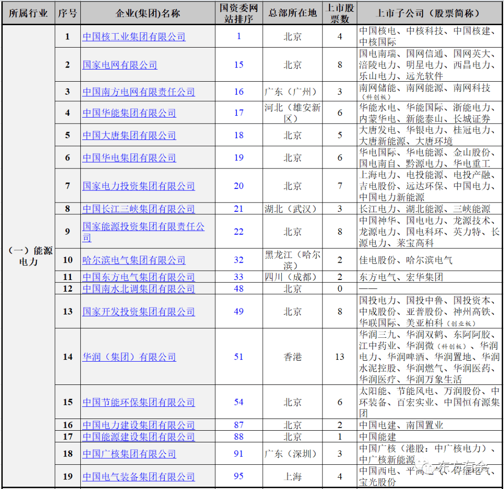Viewport: 504px width, 489px height.
Task: Open the 中国南方电网有限责任公司 link
Action: (x=139, y=92)
